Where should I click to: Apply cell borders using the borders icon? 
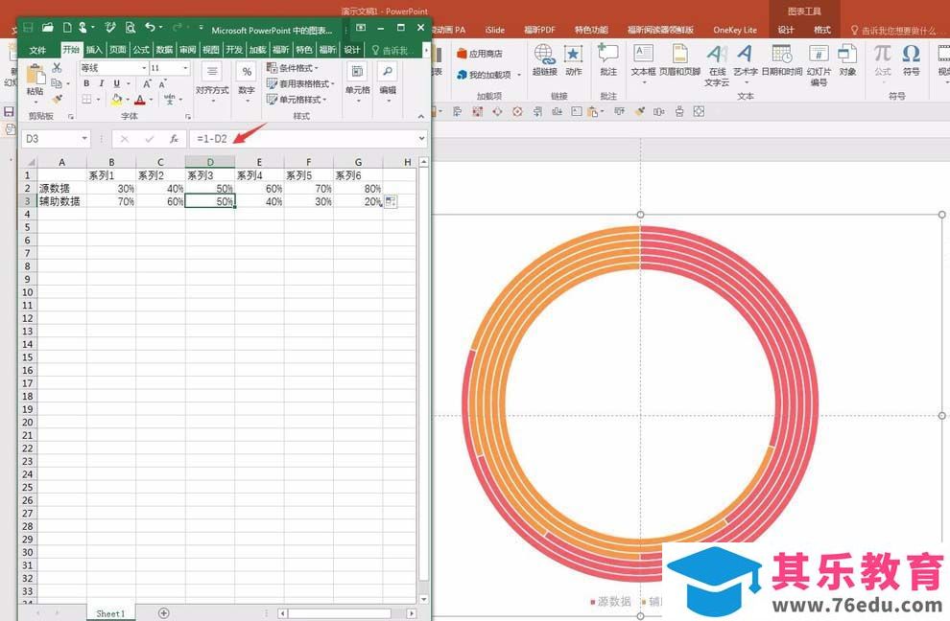point(87,100)
